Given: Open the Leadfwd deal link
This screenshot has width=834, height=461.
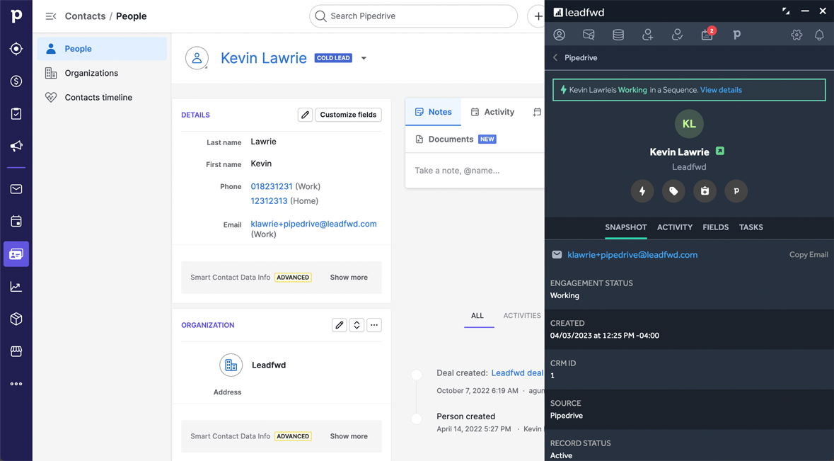Looking at the screenshot, I should tap(517, 373).
